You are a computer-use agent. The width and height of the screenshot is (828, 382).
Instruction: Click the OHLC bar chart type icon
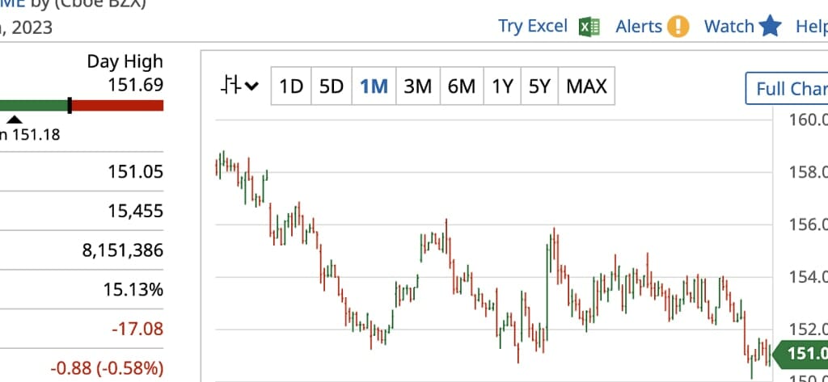(x=232, y=86)
